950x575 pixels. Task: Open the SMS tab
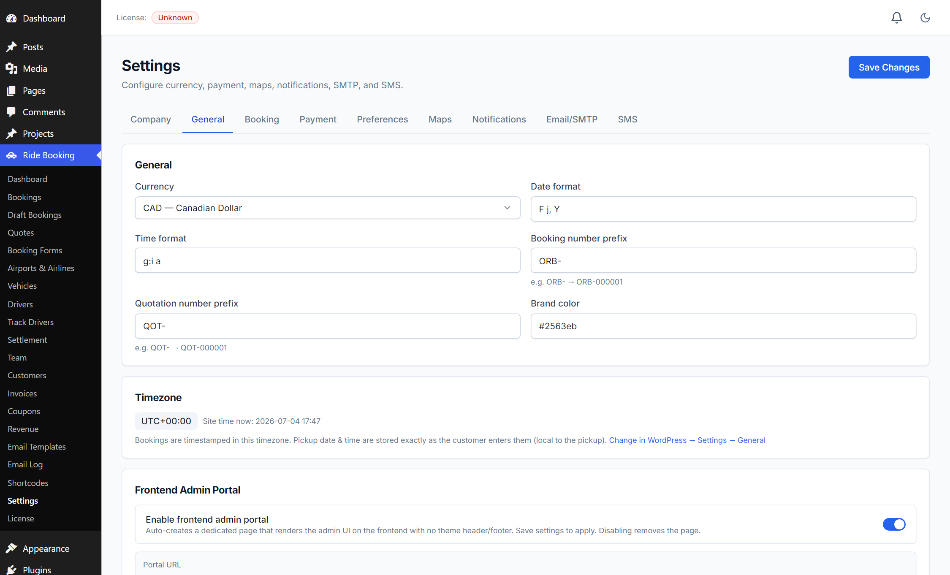627,119
